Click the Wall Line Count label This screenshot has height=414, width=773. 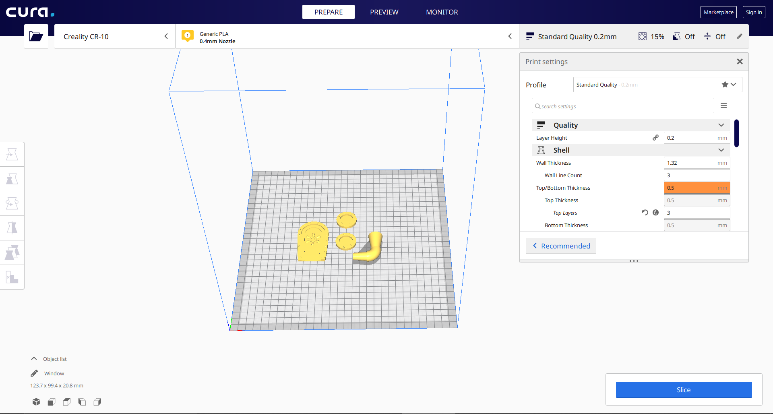coord(563,175)
